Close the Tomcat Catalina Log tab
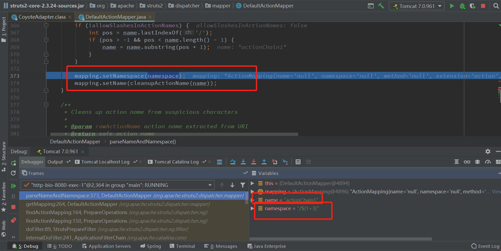The image size is (501, 251). [x=210, y=162]
